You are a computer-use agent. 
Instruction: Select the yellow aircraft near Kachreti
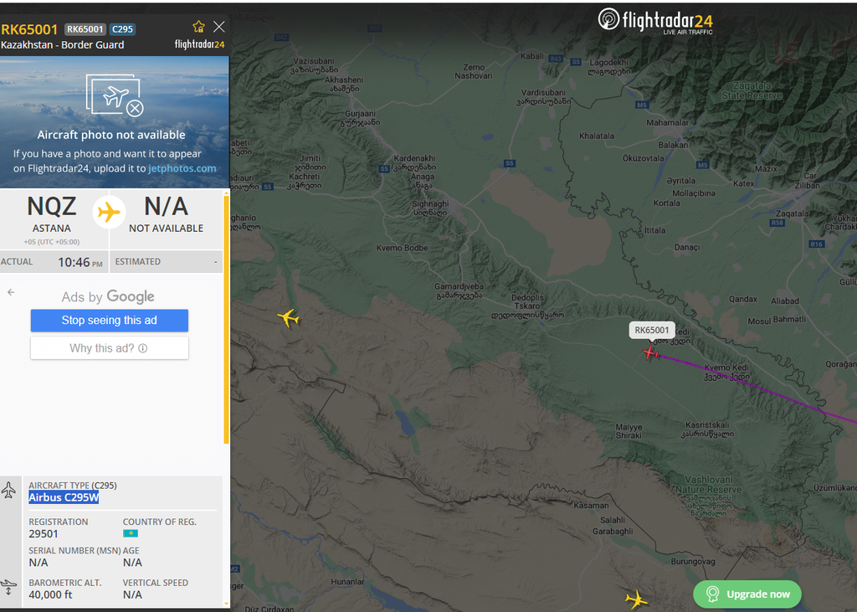click(x=289, y=317)
